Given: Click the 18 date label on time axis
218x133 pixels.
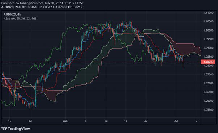Looking at the screenshot, I should pyautogui.click(x=126, y=121).
